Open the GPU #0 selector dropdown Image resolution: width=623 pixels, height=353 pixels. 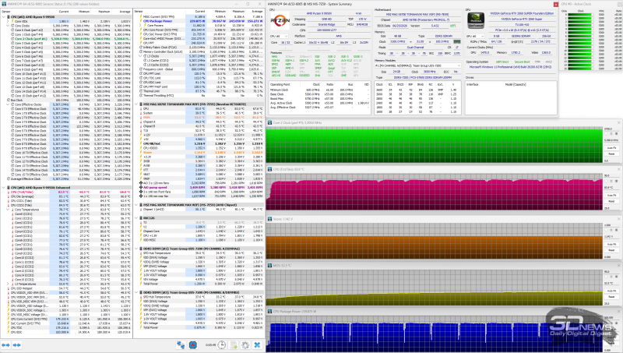[x=475, y=36]
